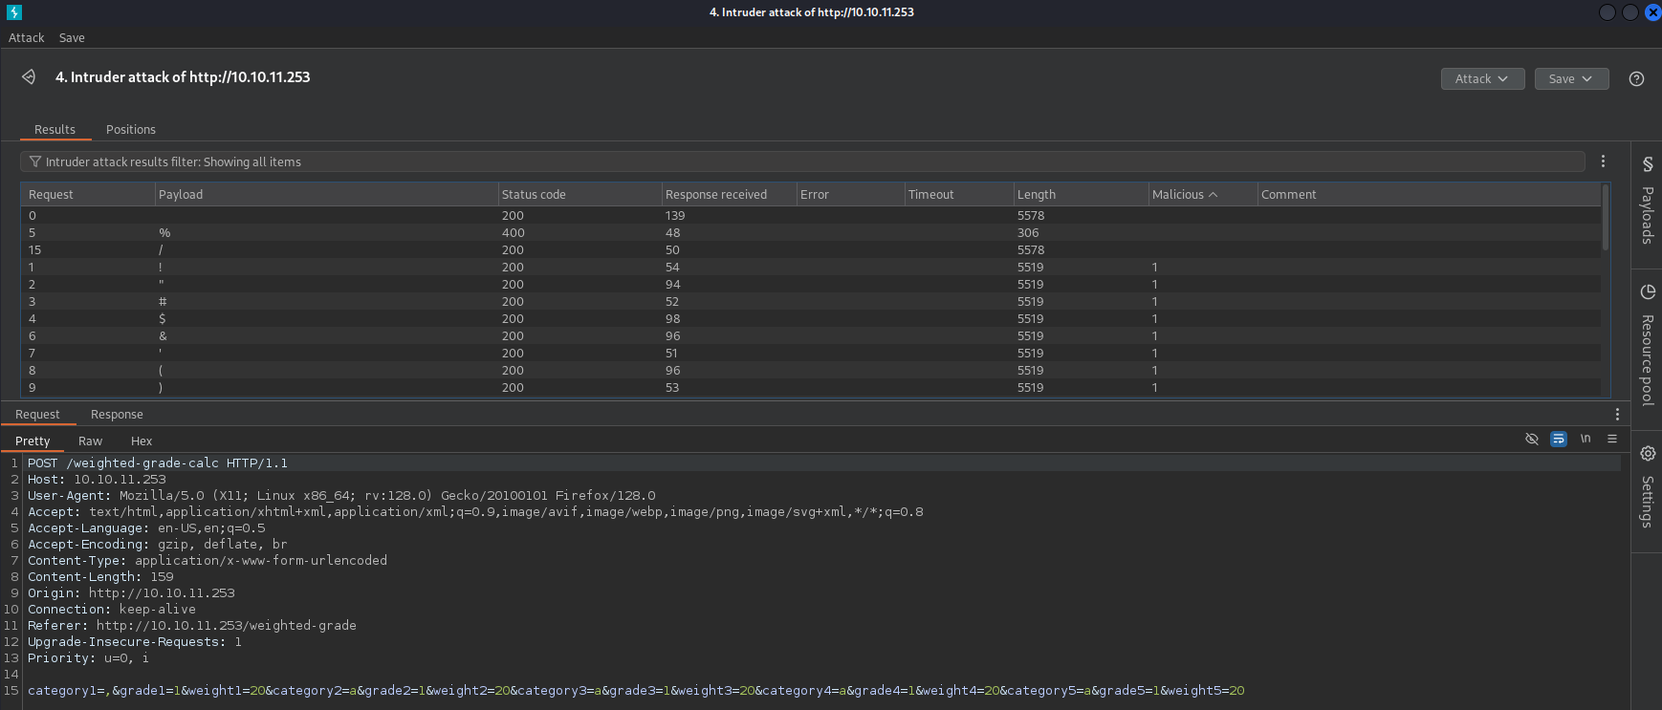Click the results filter bar showing all items
1662x710 pixels.
pyautogui.click(x=803, y=161)
